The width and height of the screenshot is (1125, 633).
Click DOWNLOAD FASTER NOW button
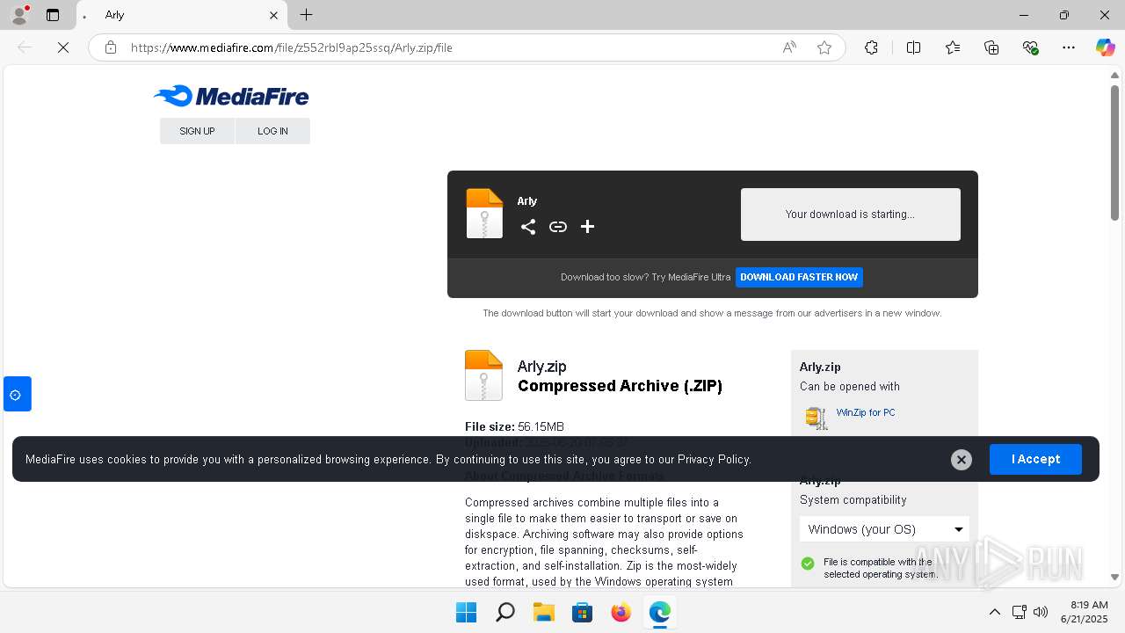799,277
